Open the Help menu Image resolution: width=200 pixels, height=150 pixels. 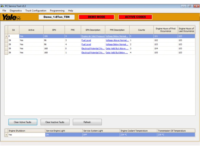tap(70, 10)
